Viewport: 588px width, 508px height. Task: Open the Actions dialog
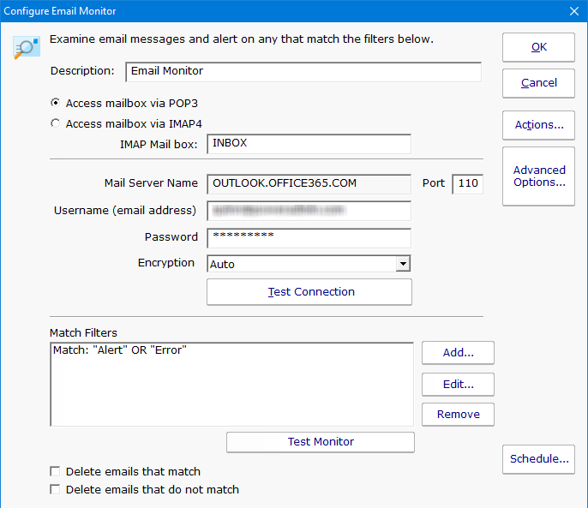coord(538,125)
